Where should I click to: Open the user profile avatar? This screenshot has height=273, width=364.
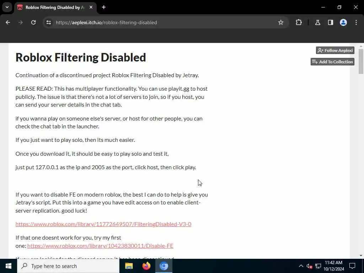click(x=343, y=22)
